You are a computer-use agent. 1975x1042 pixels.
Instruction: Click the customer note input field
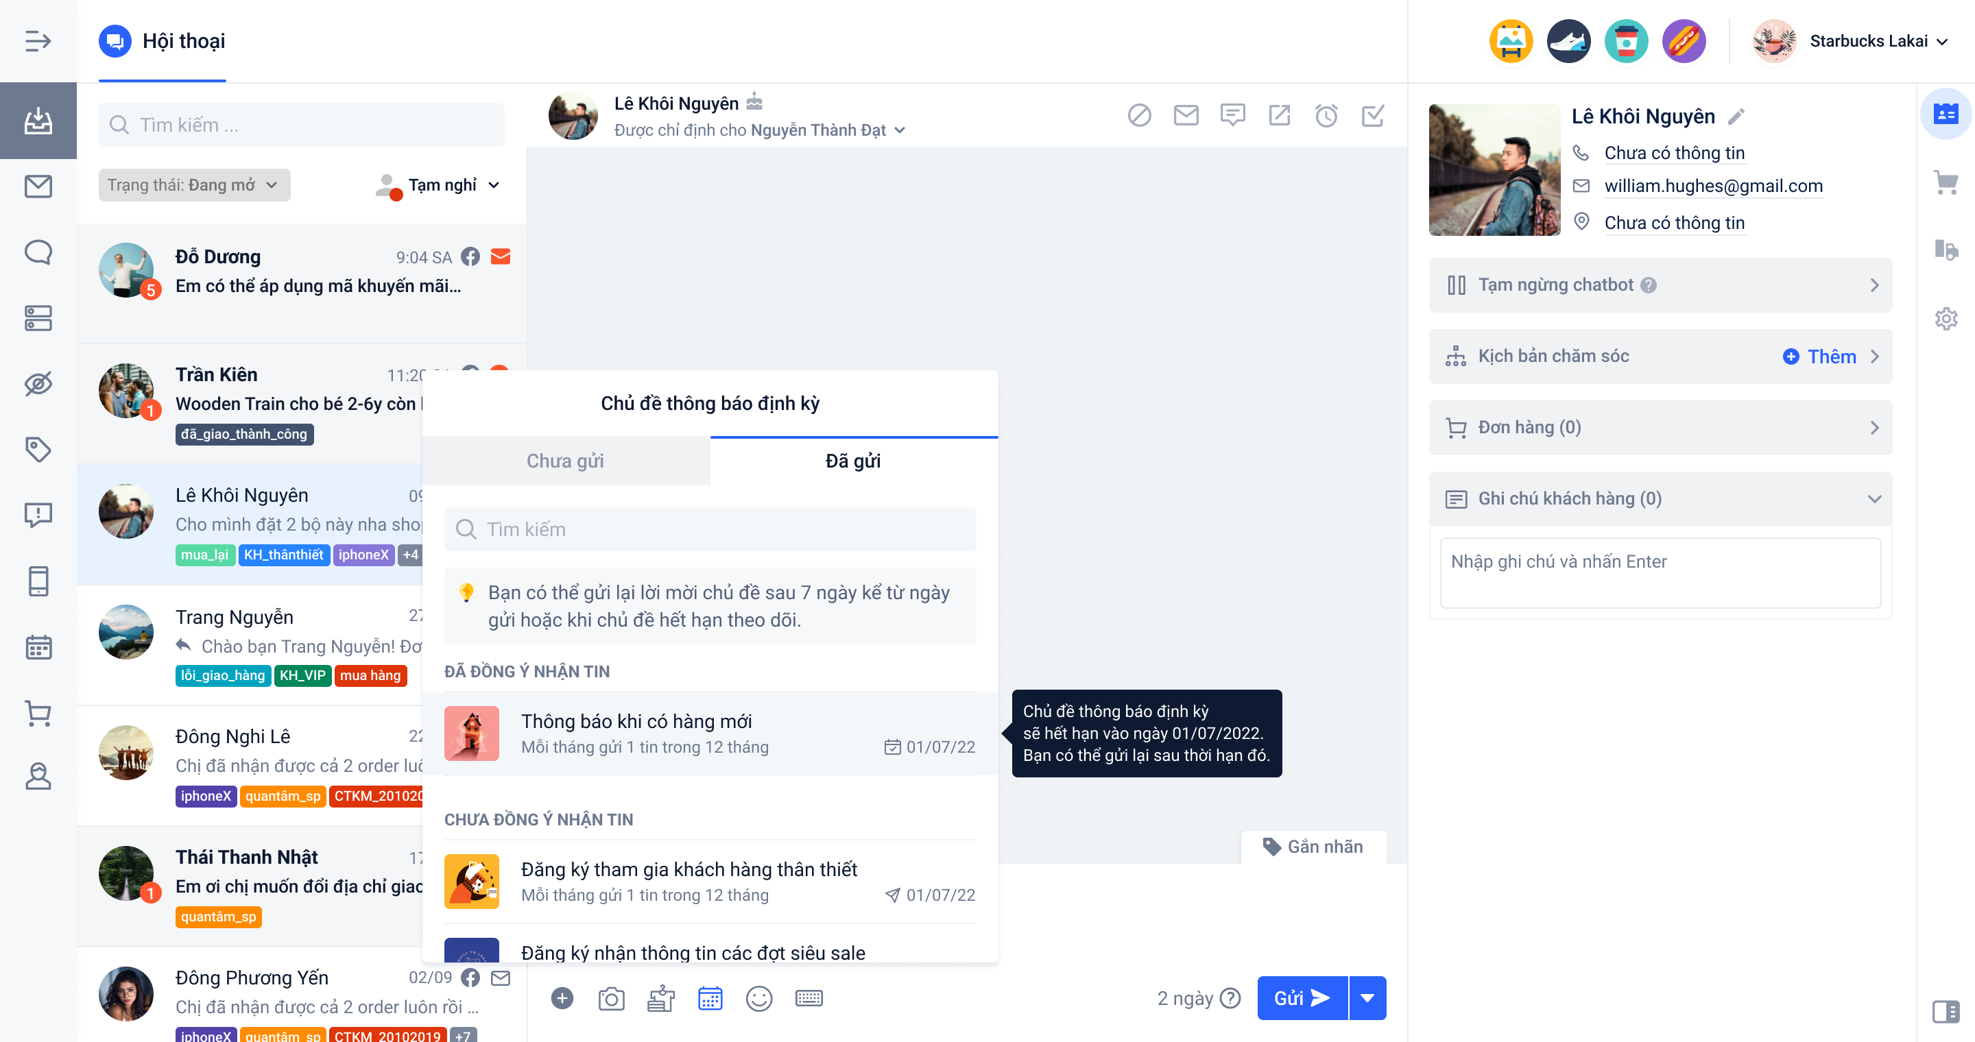pos(1660,572)
